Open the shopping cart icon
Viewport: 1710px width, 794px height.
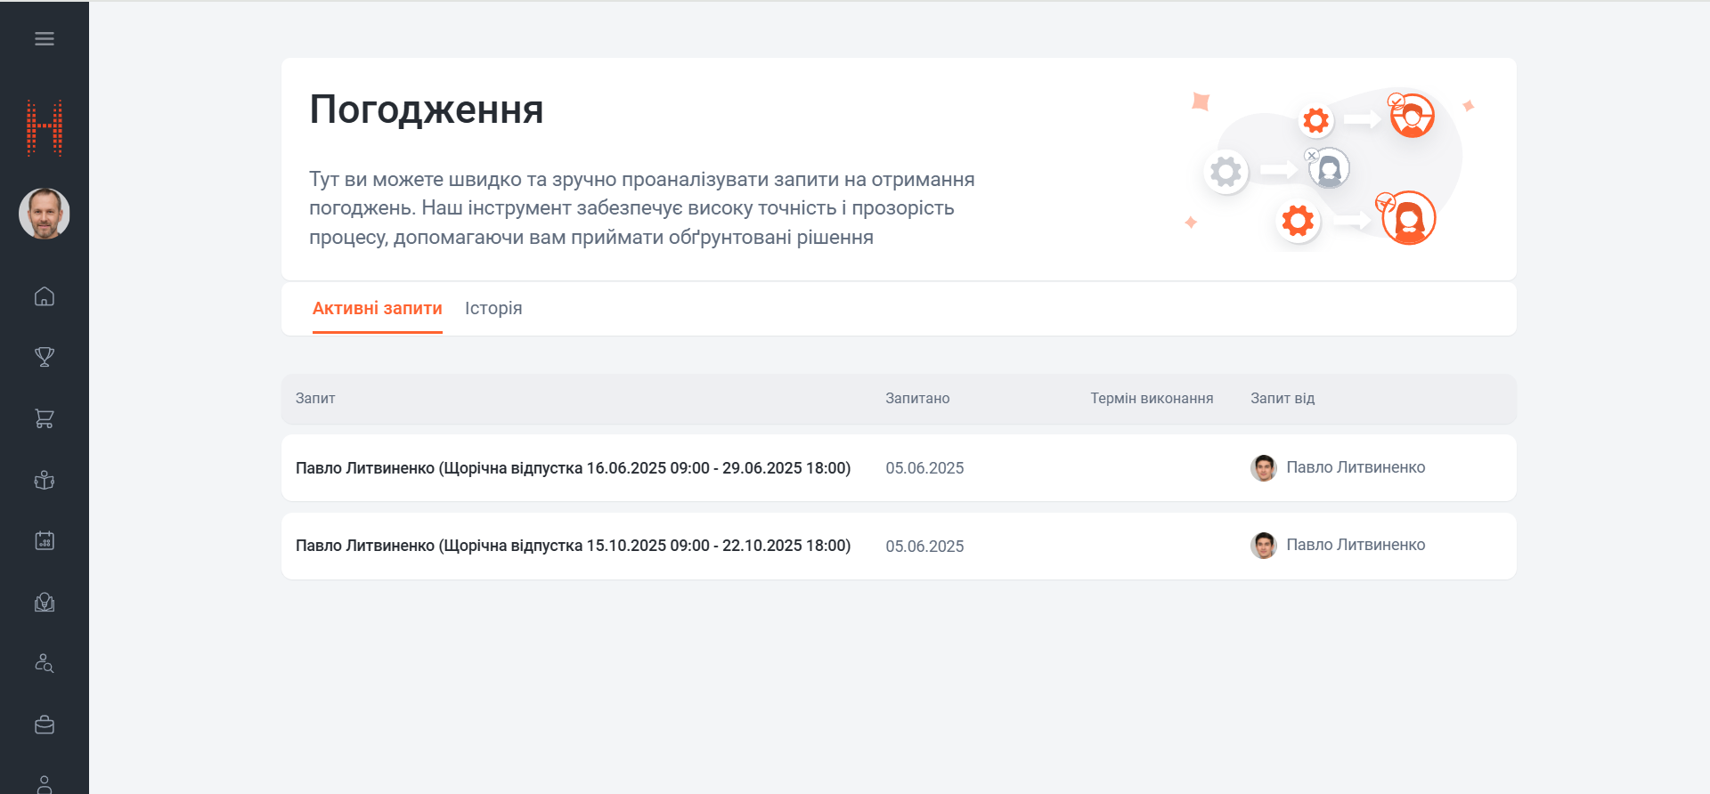pyautogui.click(x=45, y=418)
